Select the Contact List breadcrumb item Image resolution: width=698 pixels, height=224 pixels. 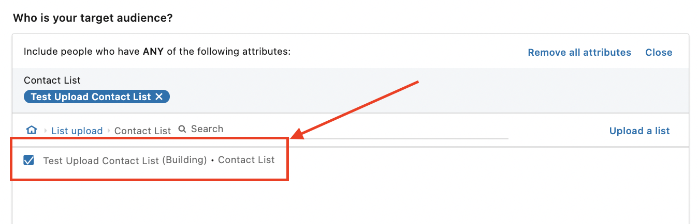coord(142,131)
